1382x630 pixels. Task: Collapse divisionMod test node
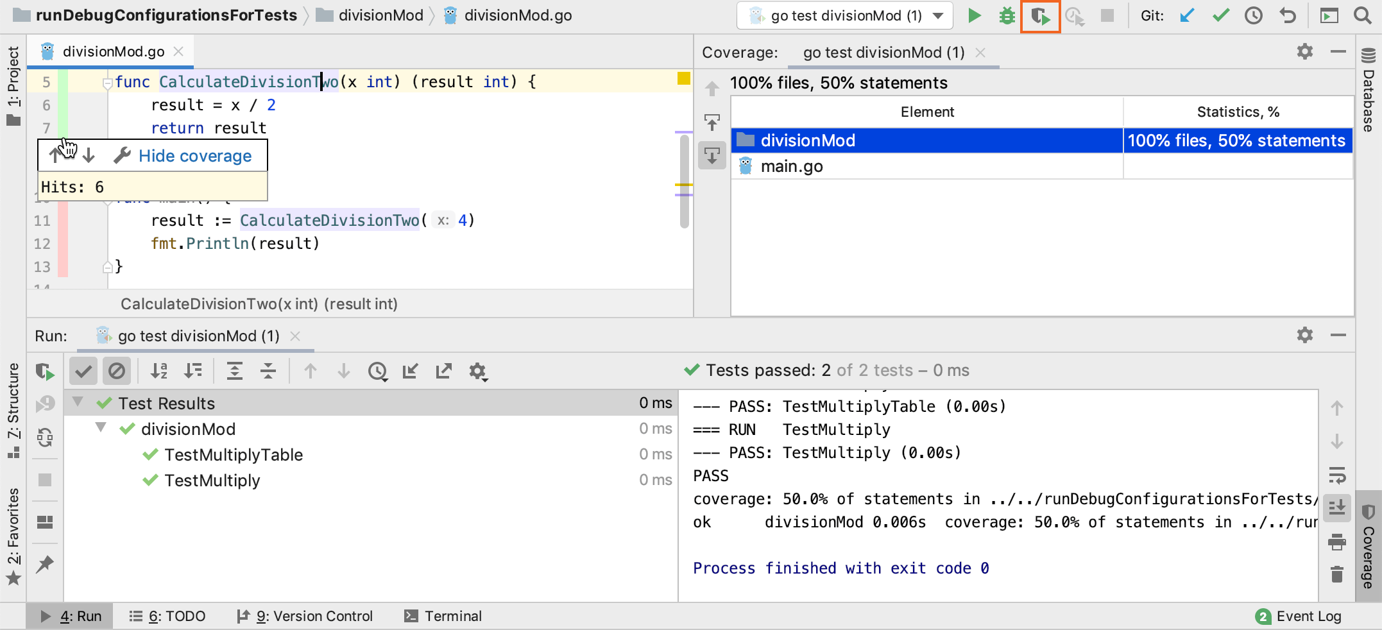(101, 427)
